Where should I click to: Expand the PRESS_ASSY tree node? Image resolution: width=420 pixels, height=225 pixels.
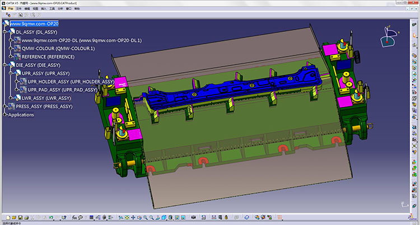(x=4, y=106)
